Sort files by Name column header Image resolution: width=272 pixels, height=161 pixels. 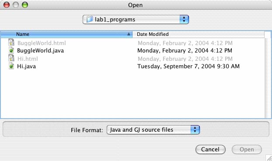point(66,34)
